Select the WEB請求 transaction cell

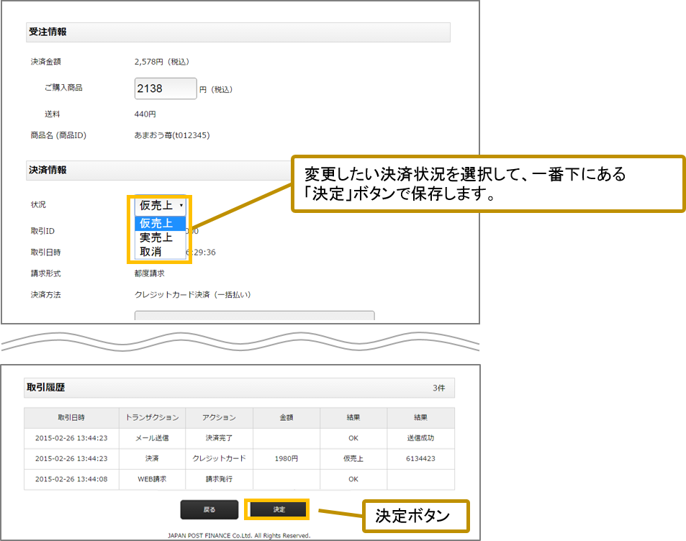pyautogui.click(x=152, y=478)
